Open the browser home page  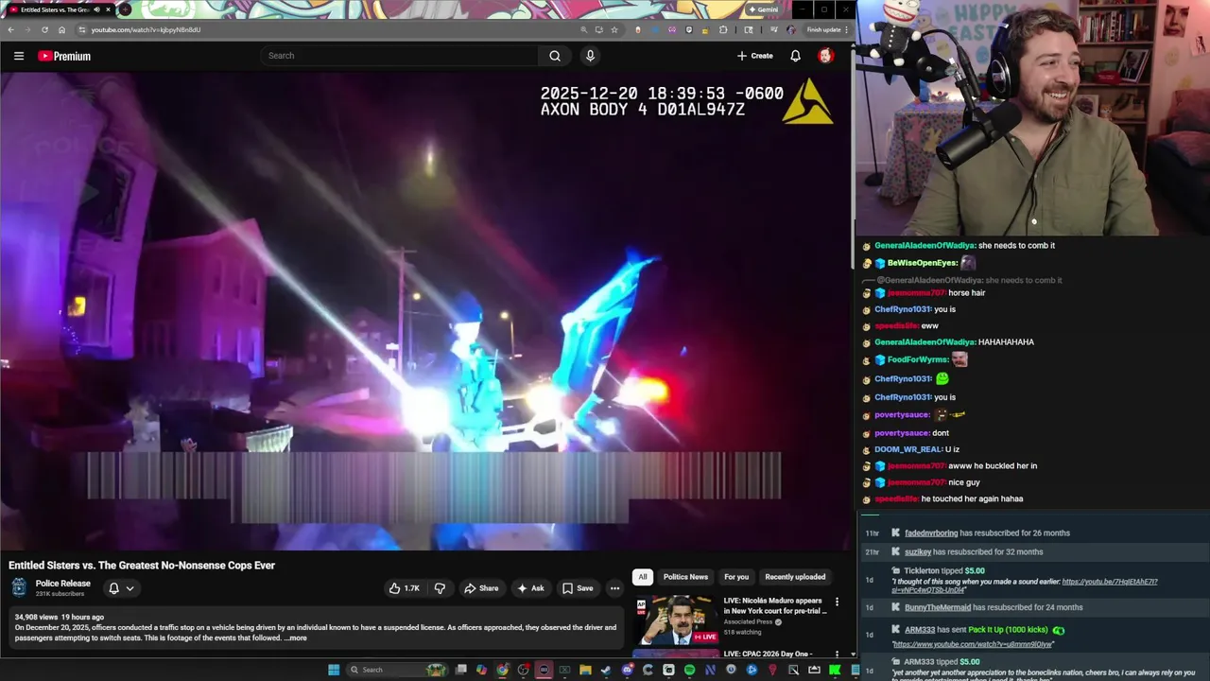tap(60, 29)
